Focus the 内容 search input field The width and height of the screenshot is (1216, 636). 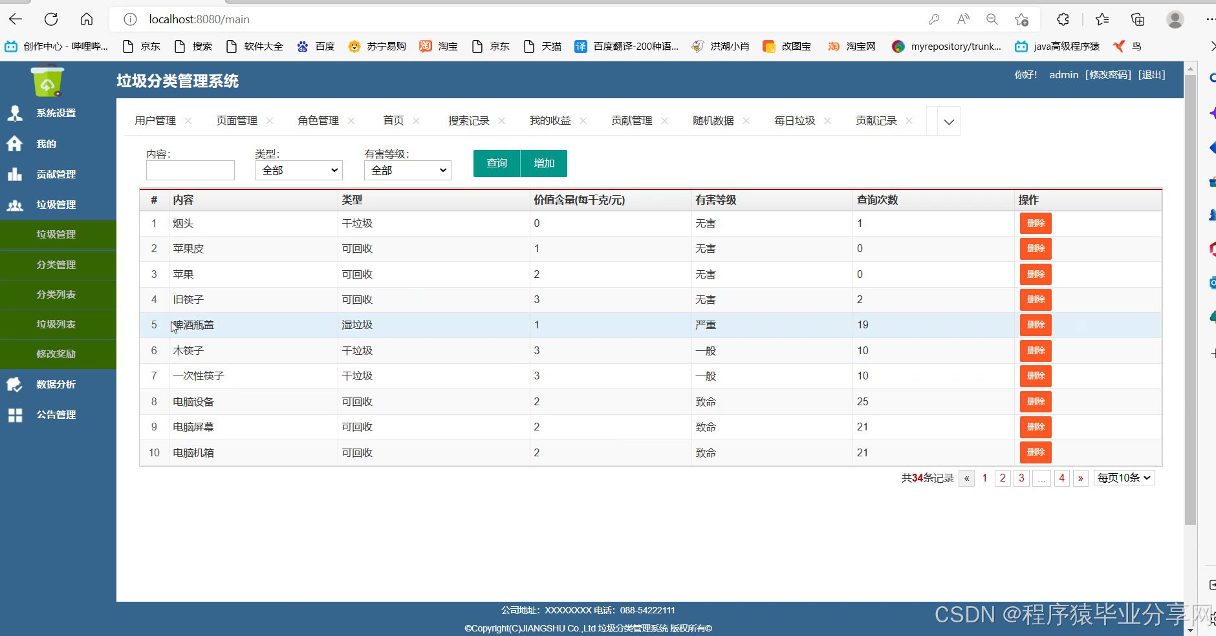click(x=190, y=170)
